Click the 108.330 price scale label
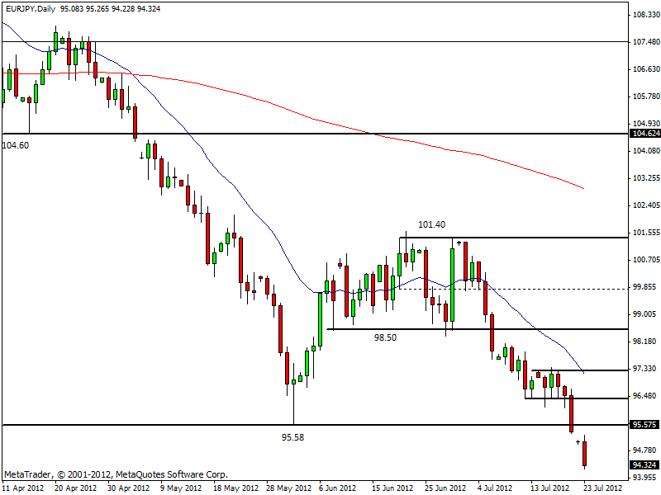The height and width of the screenshot is (495, 661). point(644,15)
